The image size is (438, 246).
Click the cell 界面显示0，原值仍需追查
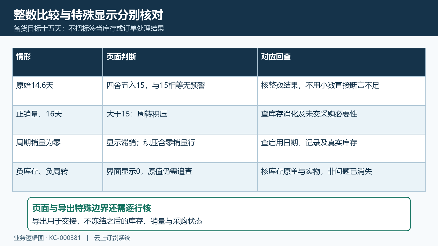[180, 177]
